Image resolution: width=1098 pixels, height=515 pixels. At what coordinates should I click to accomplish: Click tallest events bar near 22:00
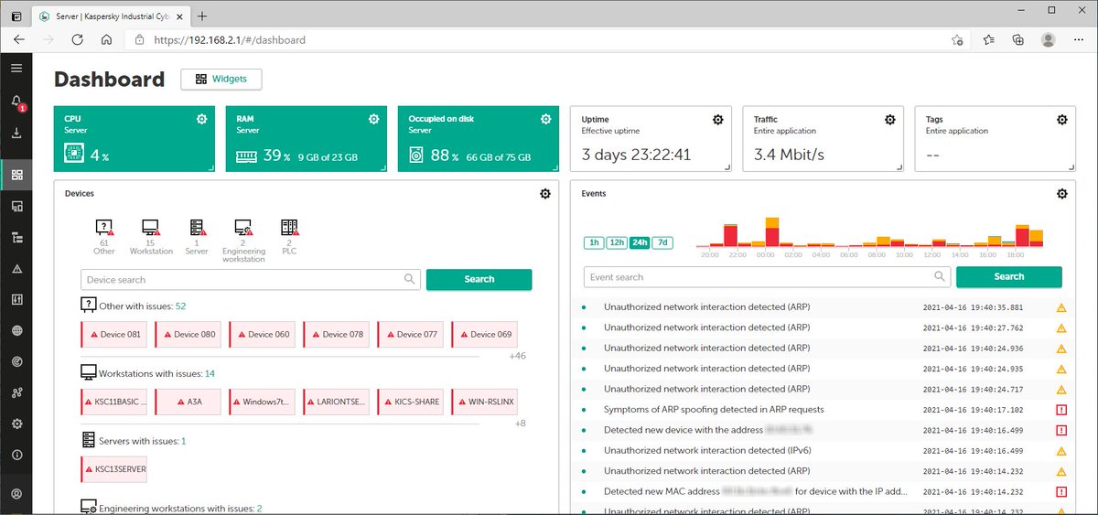(730, 234)
